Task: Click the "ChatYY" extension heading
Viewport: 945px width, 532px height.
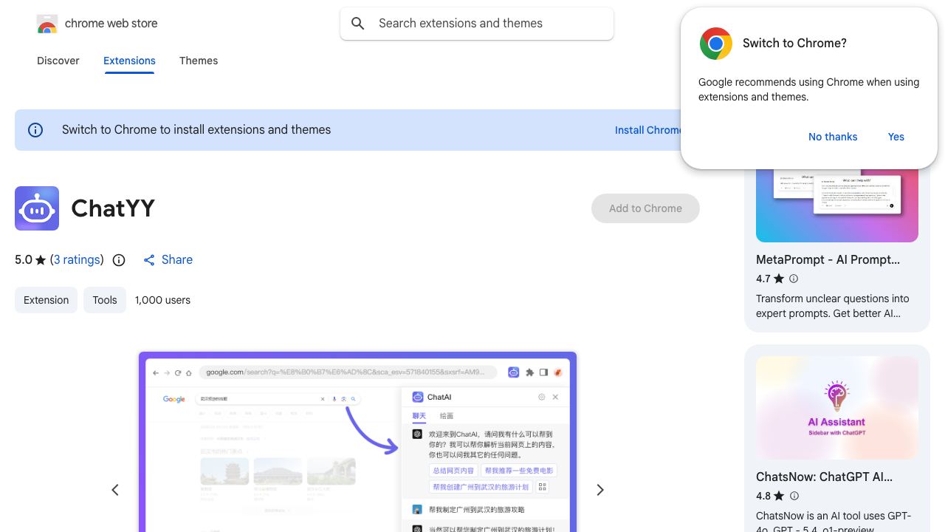Action: (x=113, y=208)
